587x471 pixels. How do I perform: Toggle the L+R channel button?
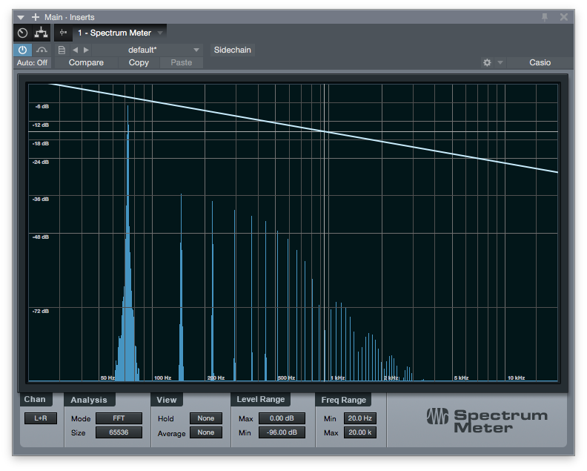pyautogui.click(x=40, y=418)
